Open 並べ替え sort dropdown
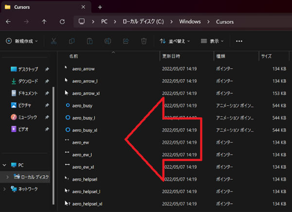The height and width of the screenshot is (212, 292). click(175, 41)
